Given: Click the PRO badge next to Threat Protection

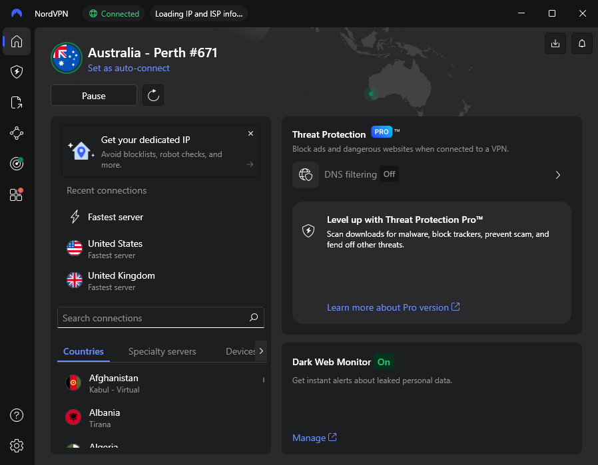Looking at the screenshot, I should tap(382, 132).
